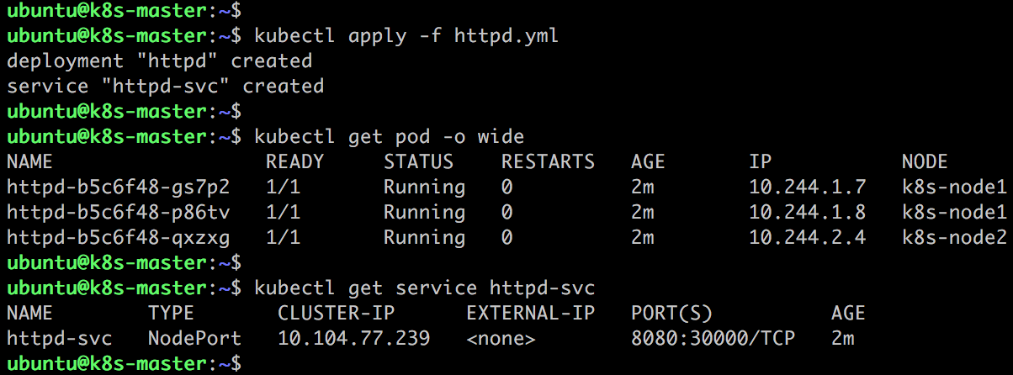Click the cluster IP 10.104.77.239
Image resolution: width=1013 pixels, height=375 pixels.
point(353,339)
